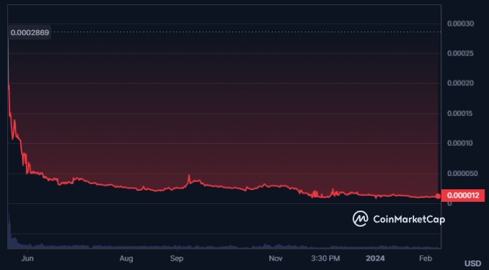Click the 0.000050 price axis value

coord(463,174)
